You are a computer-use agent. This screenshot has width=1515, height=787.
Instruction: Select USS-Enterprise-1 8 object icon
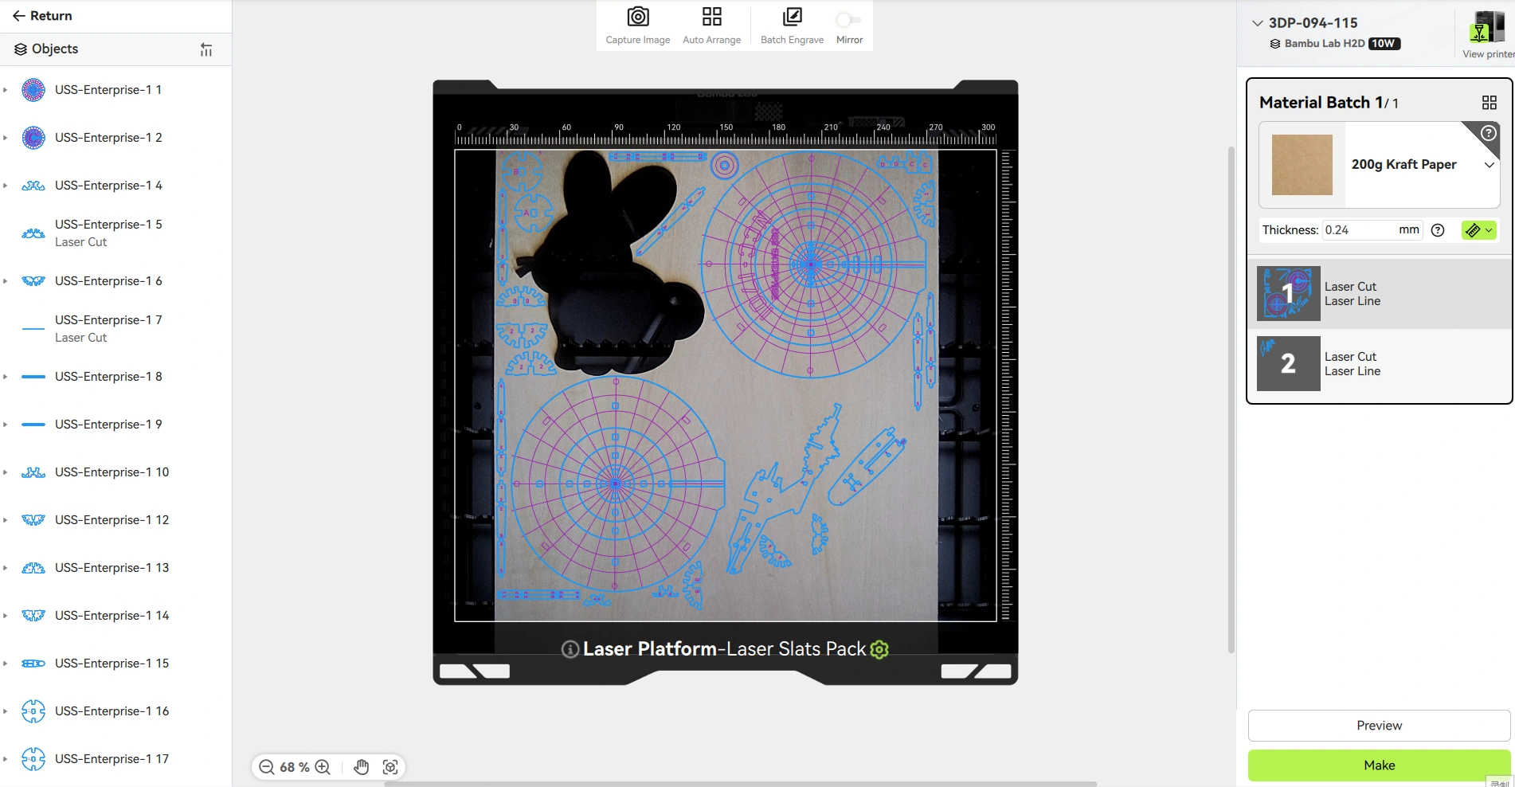(33, 377)
